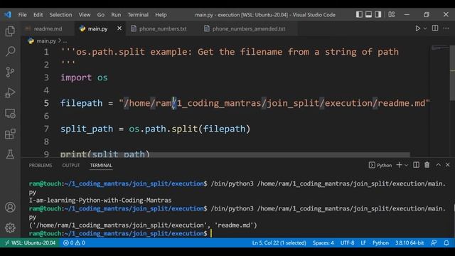Image resolution: width=455 pixels, height=256 pixels.
Task: Open the Extensions view
Action: [10, 134]
